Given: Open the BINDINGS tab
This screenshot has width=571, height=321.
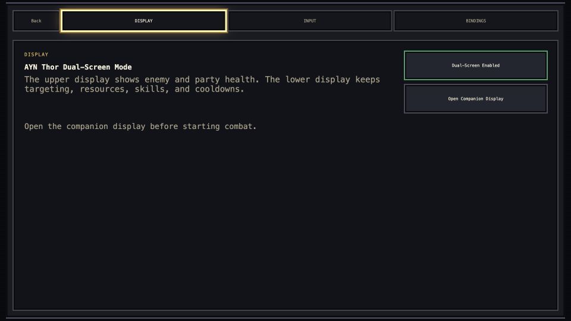Looking at the screenshot, I should 476,21.
